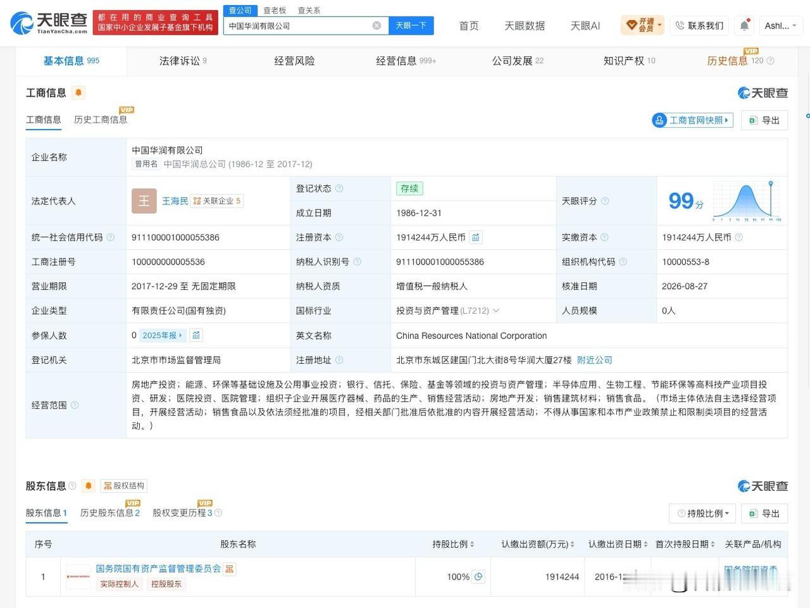Clear the search box with the X icon
The width and height of the screenshot is (810, 608).
click(x=377, y=26)
